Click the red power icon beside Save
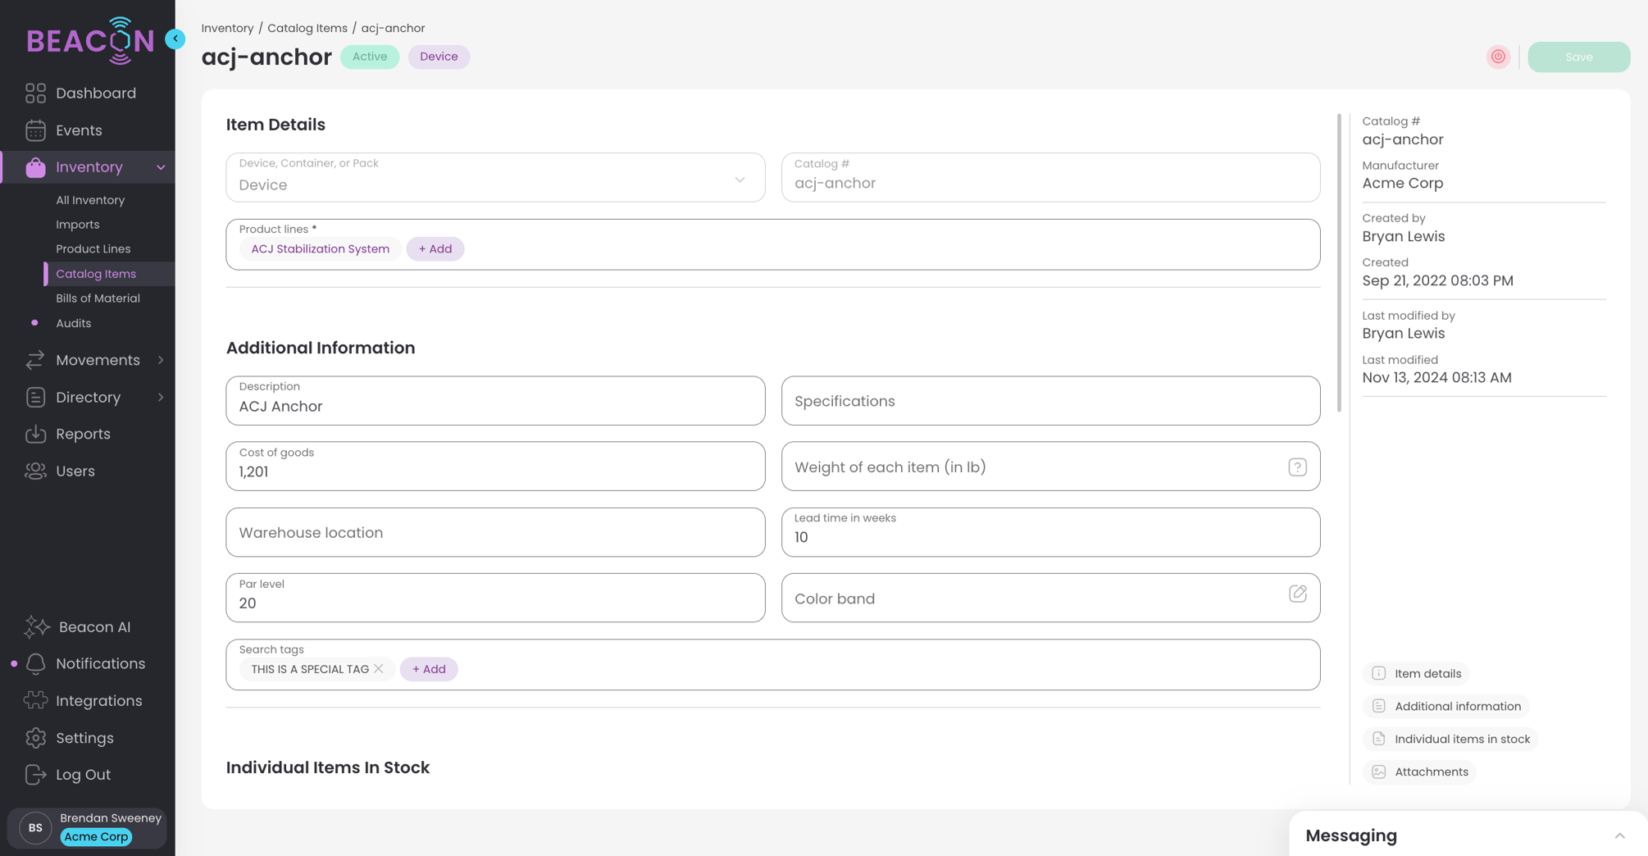 pos(1498,57)
